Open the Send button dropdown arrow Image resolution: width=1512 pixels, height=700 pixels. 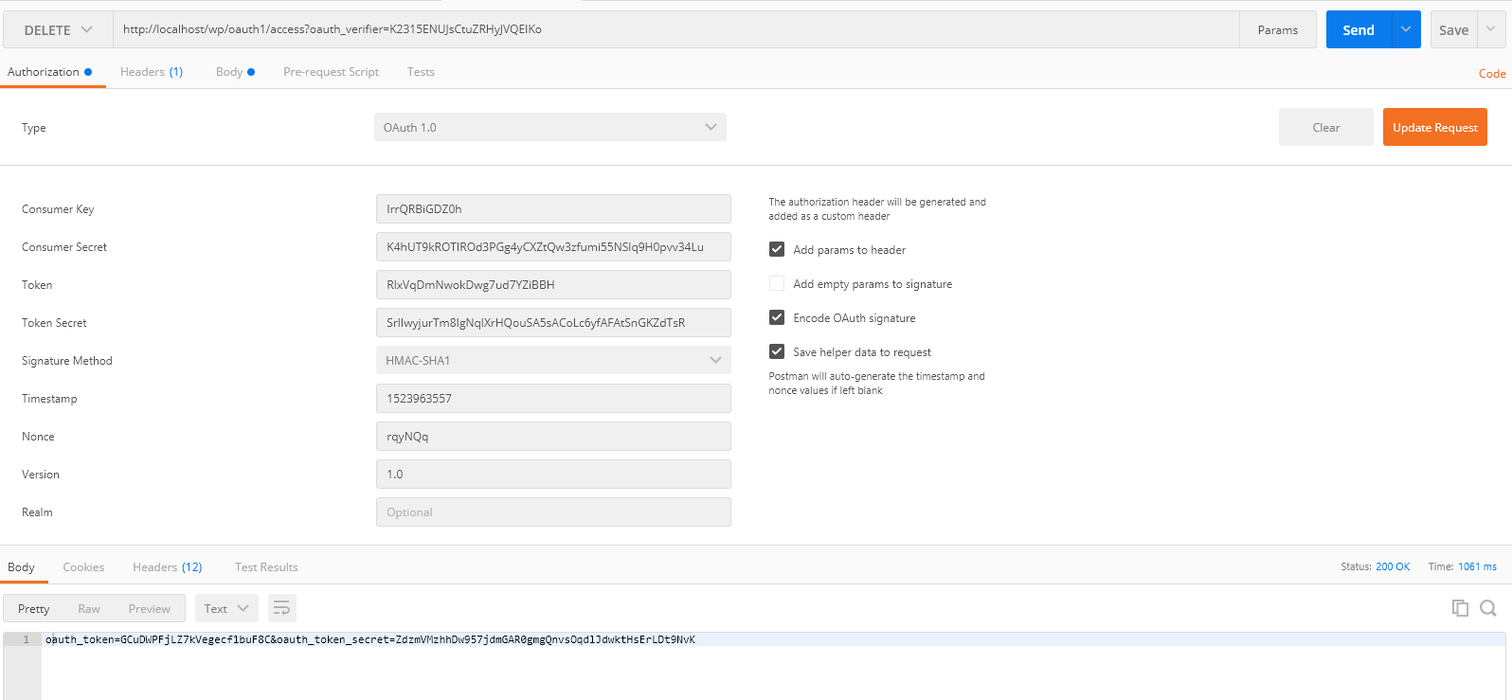click(1406, 29)
